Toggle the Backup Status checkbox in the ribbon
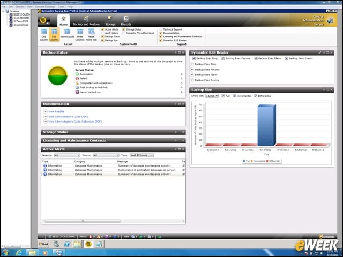Viewport: 343px width, 257px height. tap(102, 37)
